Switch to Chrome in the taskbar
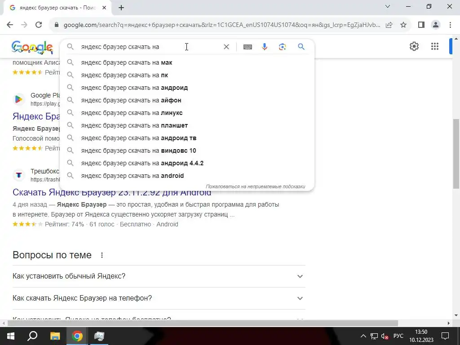Screen dimensions: 460x345 pos(77,336)
